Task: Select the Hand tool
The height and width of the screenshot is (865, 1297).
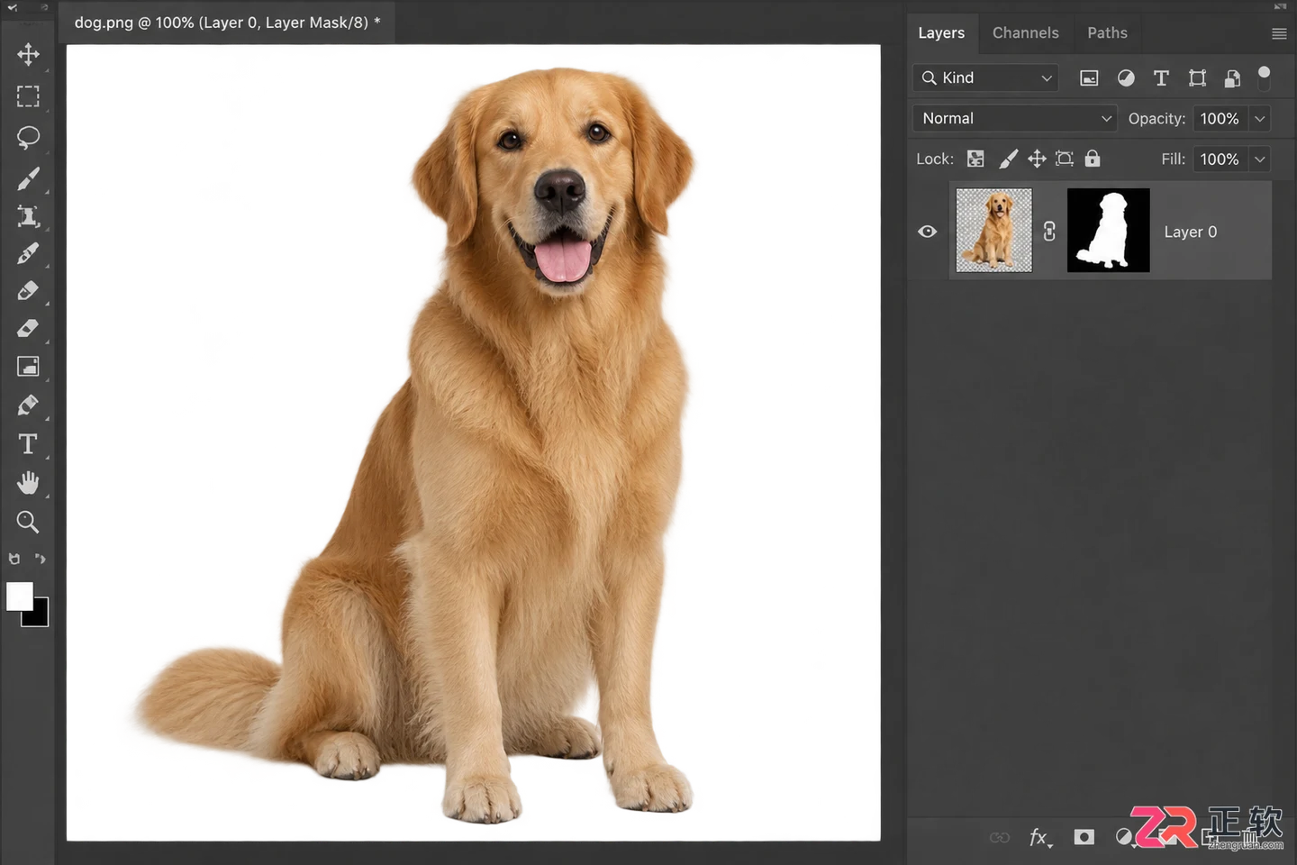Action: pos(28,483)
